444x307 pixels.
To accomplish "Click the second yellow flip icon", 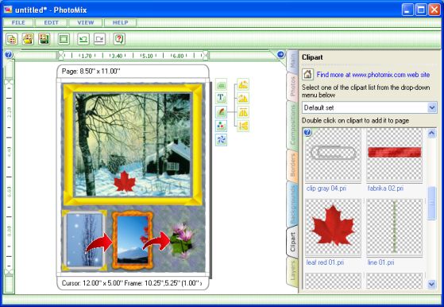I will click(x=243, y=99).
